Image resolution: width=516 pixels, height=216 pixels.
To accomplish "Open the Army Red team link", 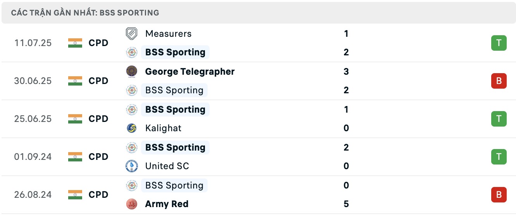I will click(x=167, y=204).
